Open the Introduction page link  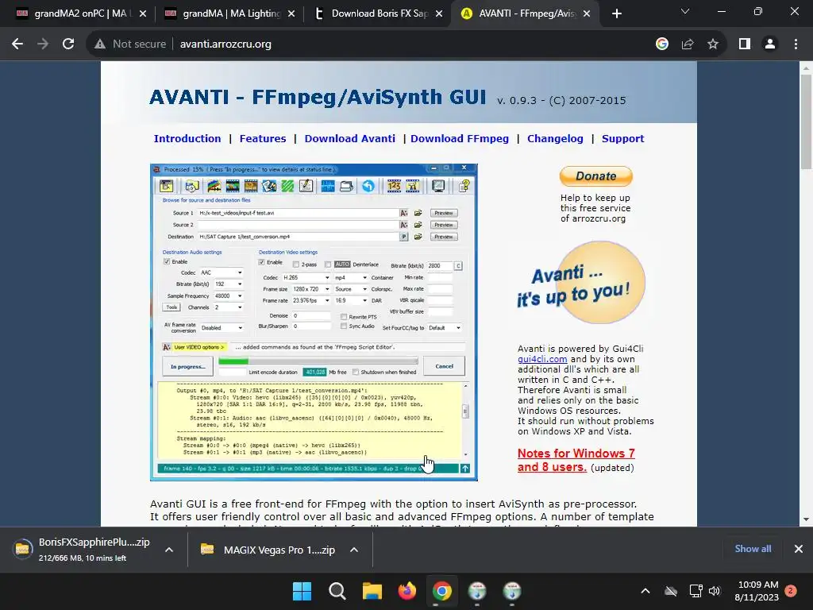pyautogui.click(x=187, y=138)
